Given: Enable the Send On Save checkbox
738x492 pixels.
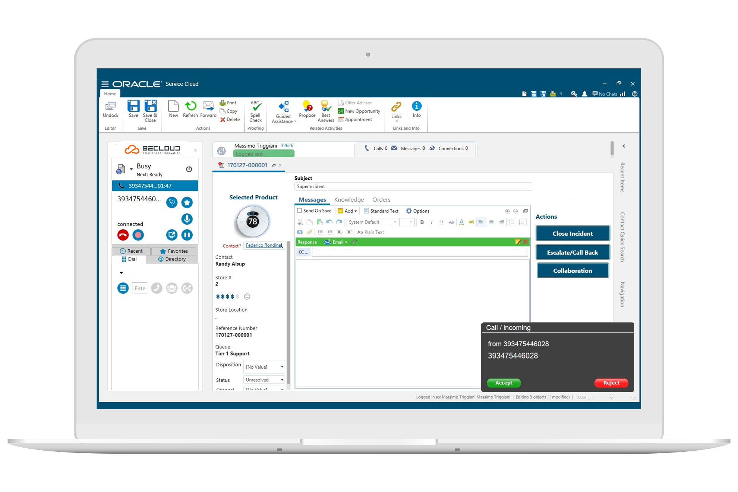Looking at the screenshot, I should (x=299, y=211).
